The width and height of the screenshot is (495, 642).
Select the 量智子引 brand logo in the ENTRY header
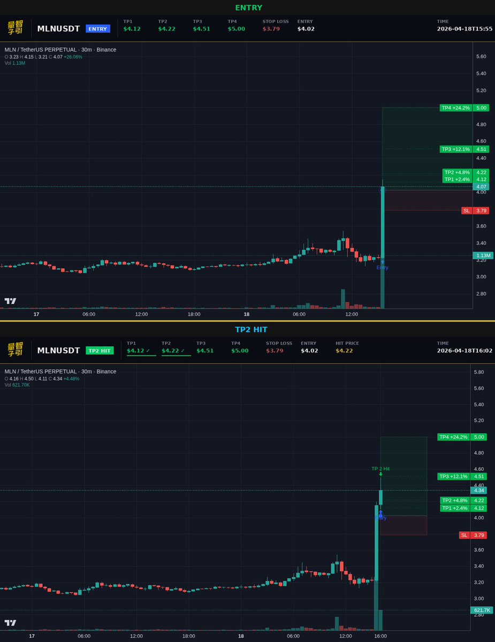[x=16, y=27]
